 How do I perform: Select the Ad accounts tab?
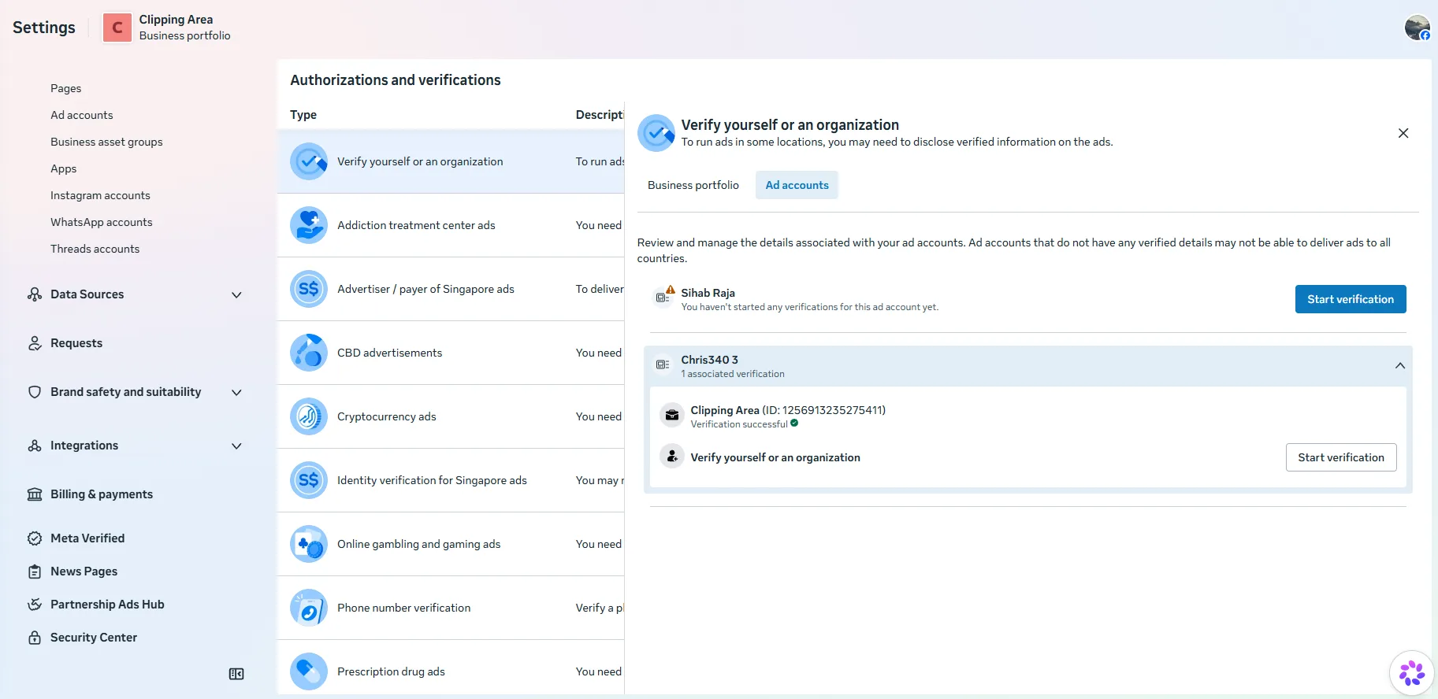tap(797, 185)
